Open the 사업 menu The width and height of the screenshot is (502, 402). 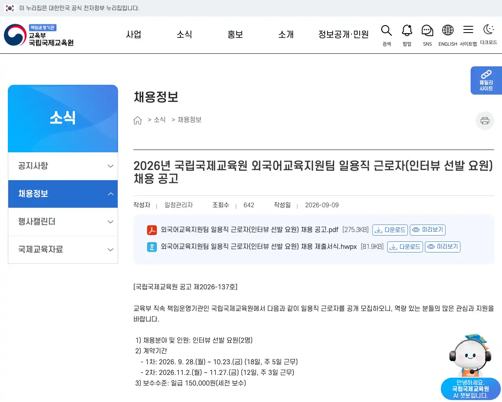[134, 35]
